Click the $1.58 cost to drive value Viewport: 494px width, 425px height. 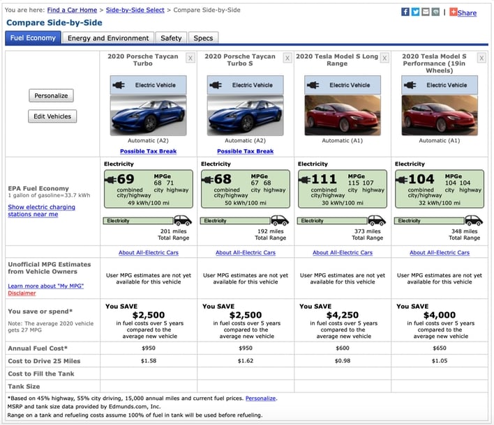tap(149, 361)
